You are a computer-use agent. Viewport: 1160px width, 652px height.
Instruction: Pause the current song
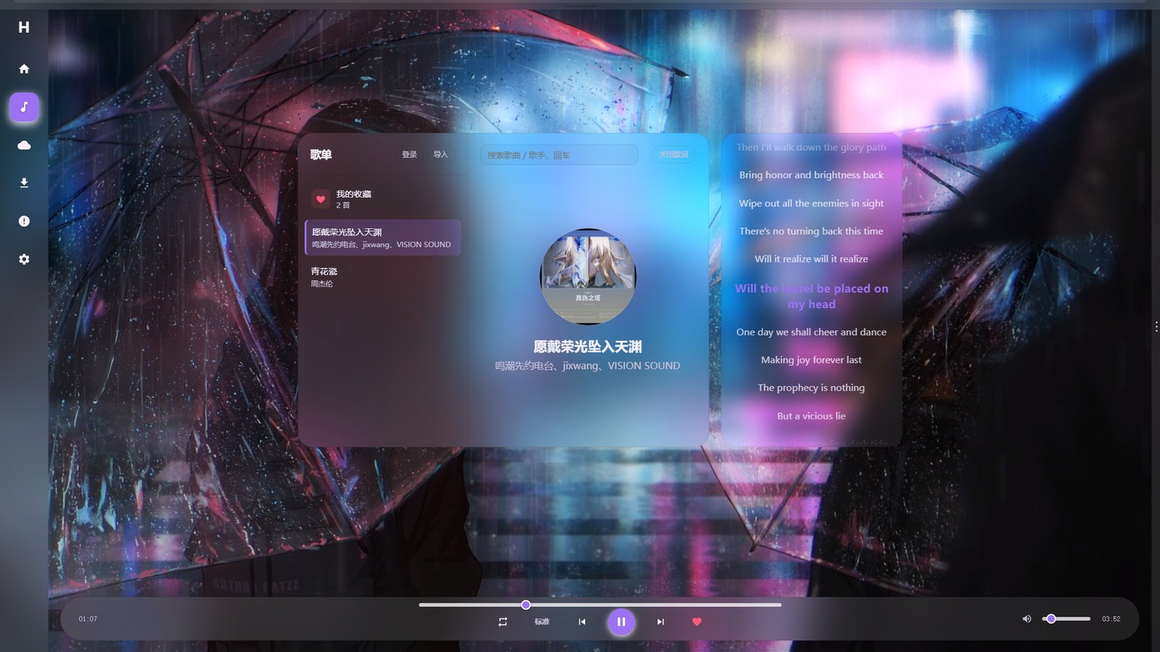click(x=621, y=622)
